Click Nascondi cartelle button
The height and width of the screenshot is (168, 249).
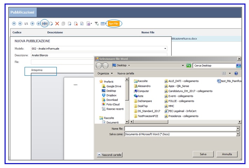click(x=109, y=155)
